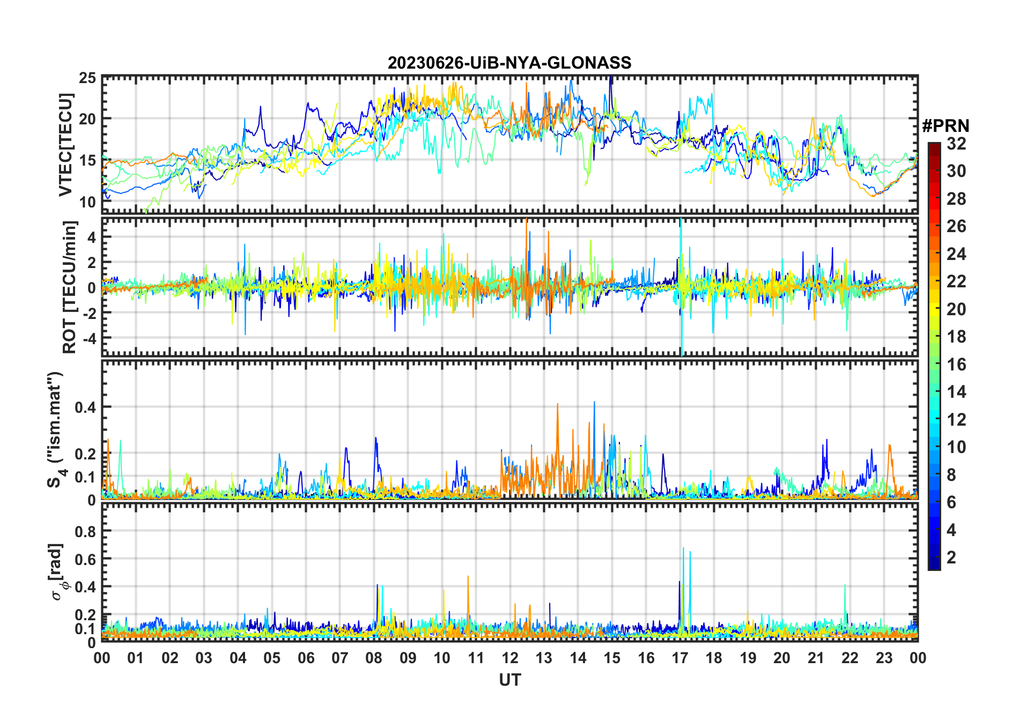
Task: Select UT axis hour label 11
Action: (x=476, y=658)
